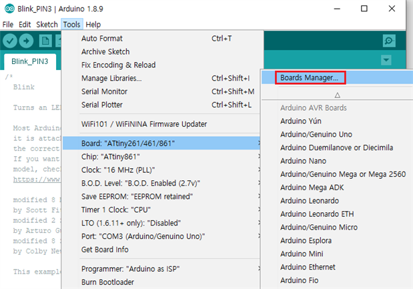Viewport: 413px width, 289px height.
Task: Select Arduino Nano board
Action: tap(337, 161)
